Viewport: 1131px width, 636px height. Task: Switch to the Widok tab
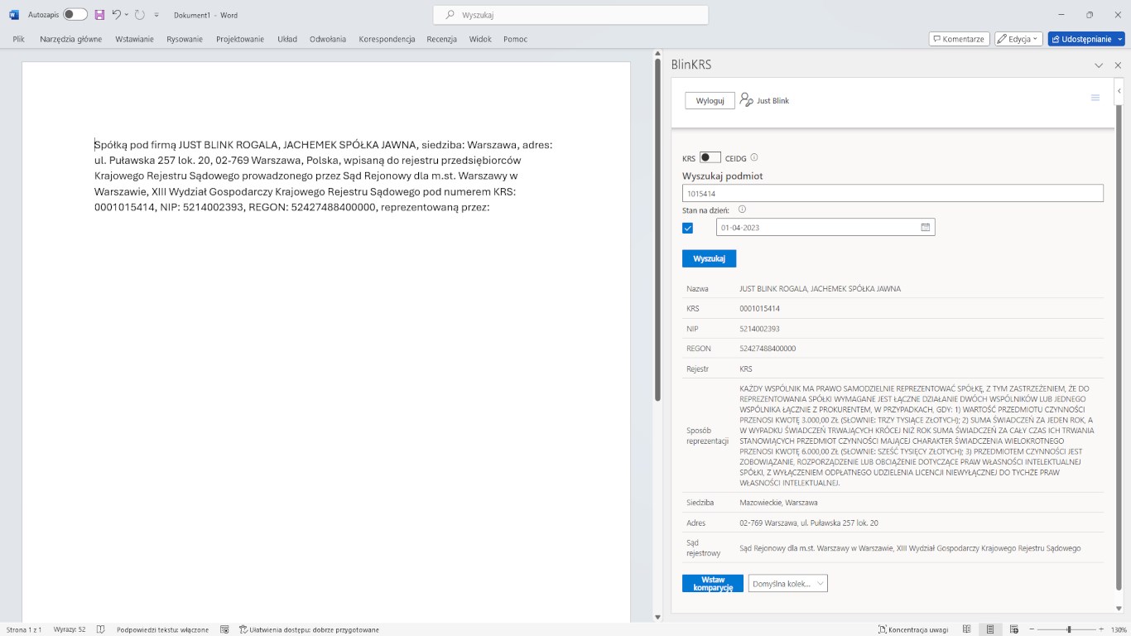(480, 39)
